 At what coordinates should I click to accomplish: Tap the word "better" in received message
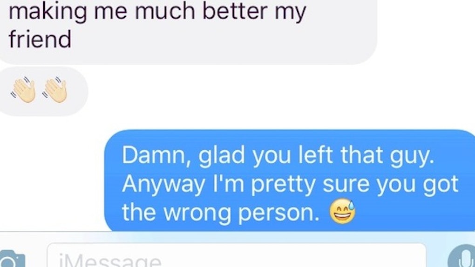tap(235, 11)
